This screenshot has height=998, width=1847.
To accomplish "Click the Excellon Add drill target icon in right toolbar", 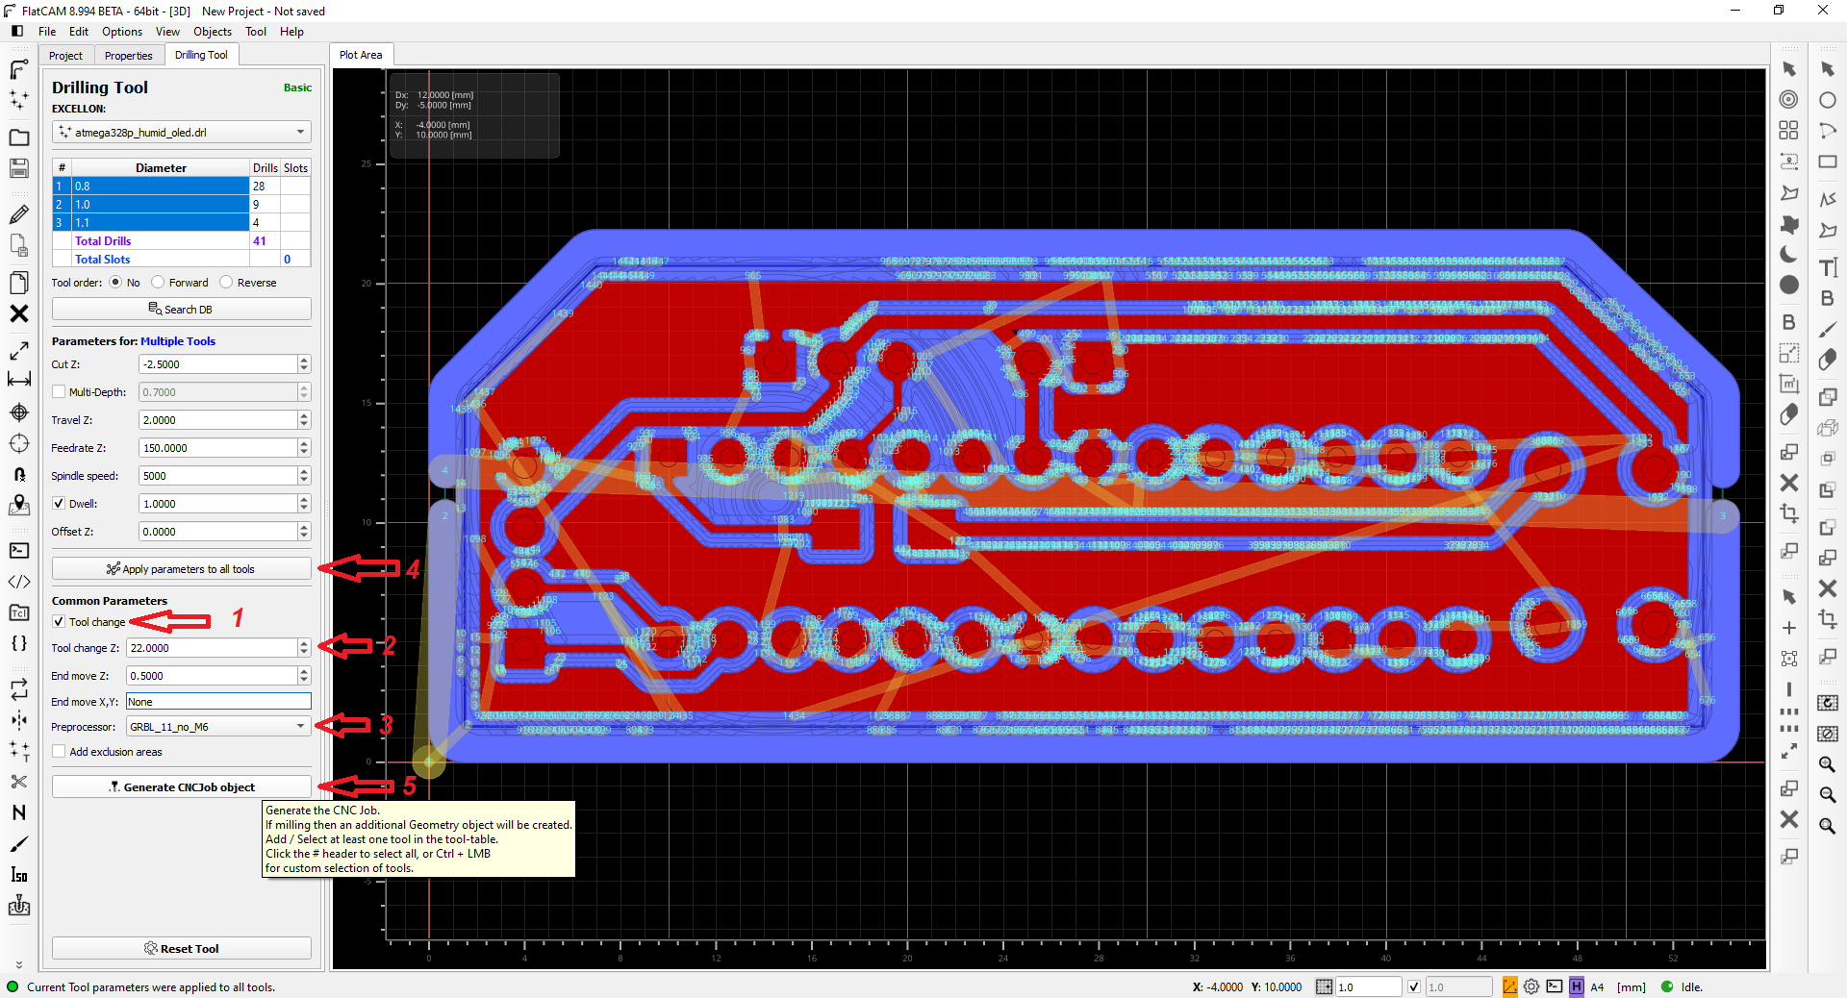I will pos(1788,99).
